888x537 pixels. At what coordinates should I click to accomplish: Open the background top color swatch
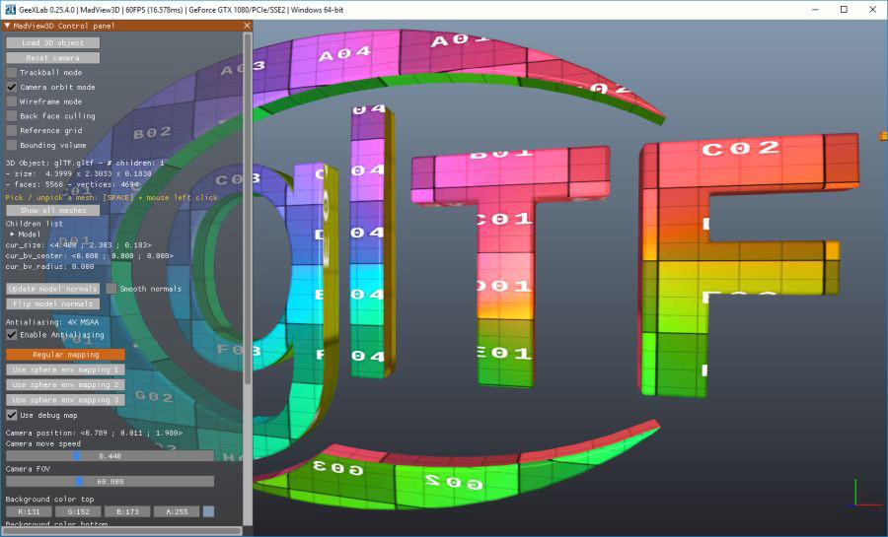[x=208, y=511]
